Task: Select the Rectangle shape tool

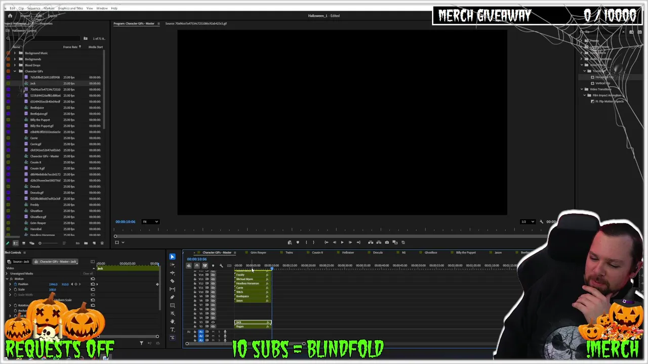Action: [172, 305]
